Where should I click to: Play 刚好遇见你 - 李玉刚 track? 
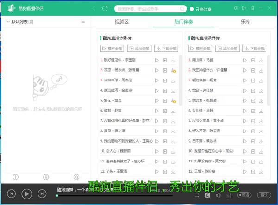point(157,60)
